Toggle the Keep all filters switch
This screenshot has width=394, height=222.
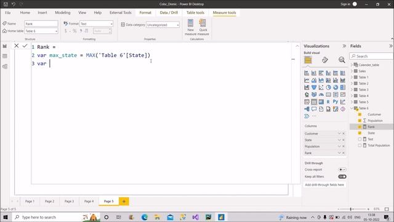(342, 177)
